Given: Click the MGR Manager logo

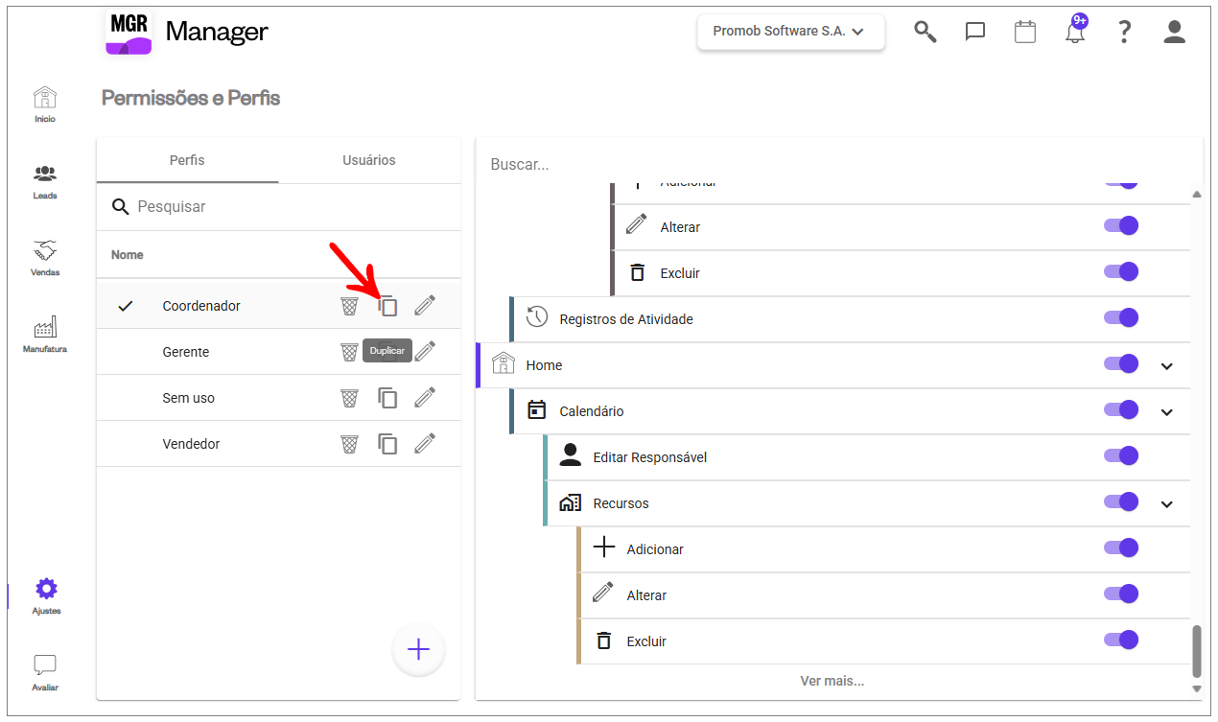Looking at the screenshot, I should point(186,32).
